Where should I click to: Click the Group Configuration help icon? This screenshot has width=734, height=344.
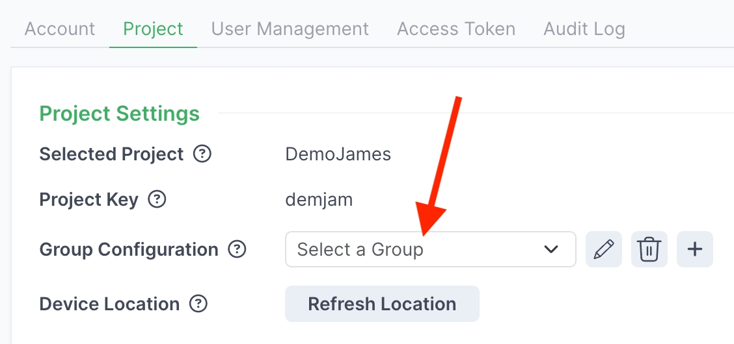pos(238,249)
